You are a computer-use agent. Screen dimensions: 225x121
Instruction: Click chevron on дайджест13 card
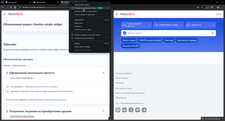coord(214,25)
